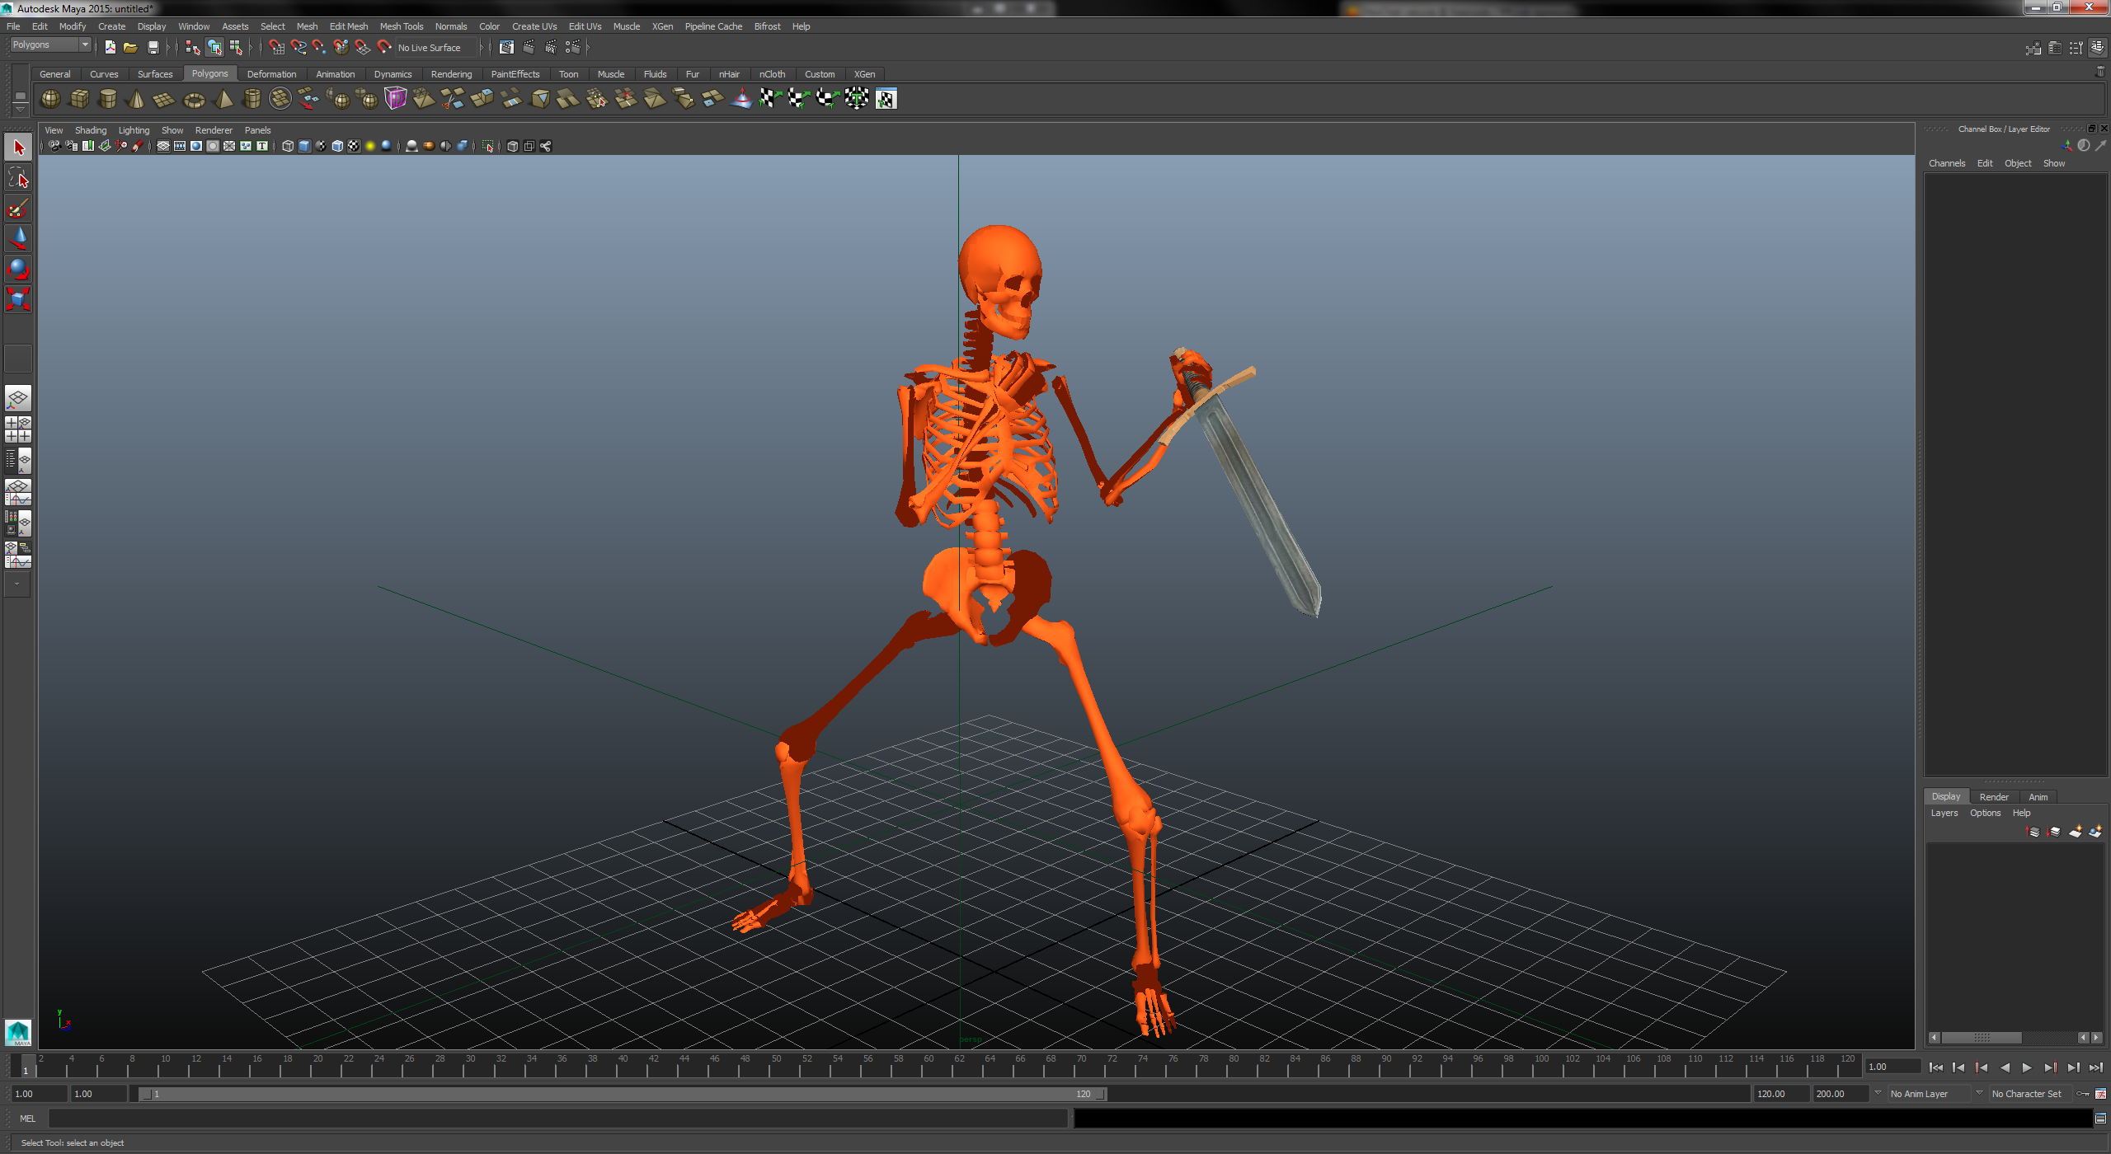Click the scissors Extract shelf icon

point(453,99)
